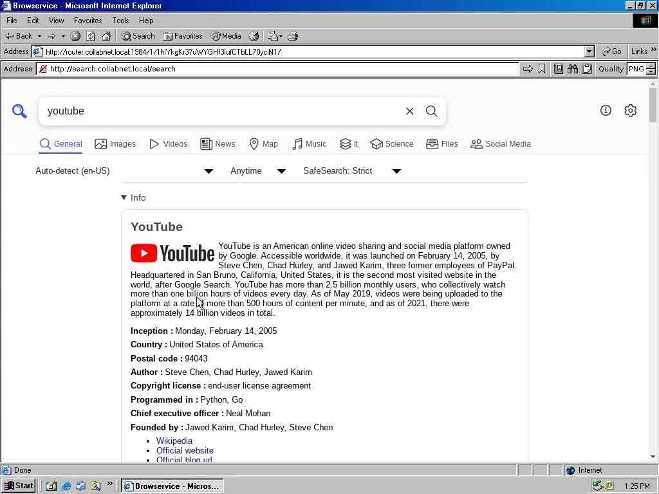This screenshot has height=494, width=659.
Task: Click the Stop loading icon
Action: [x=75, y=36]
